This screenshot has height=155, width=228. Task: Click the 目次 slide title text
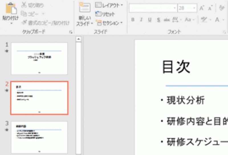[x=176, y=67]
